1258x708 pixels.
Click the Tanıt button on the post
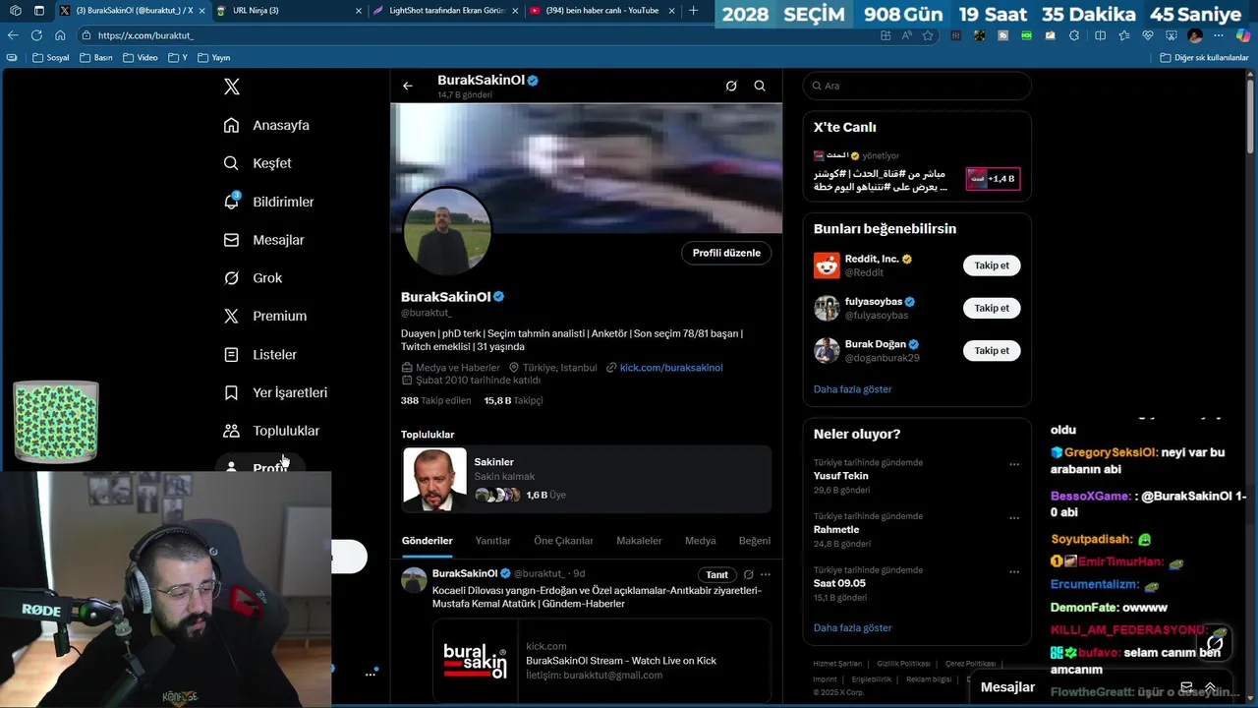tap(717, 575)
